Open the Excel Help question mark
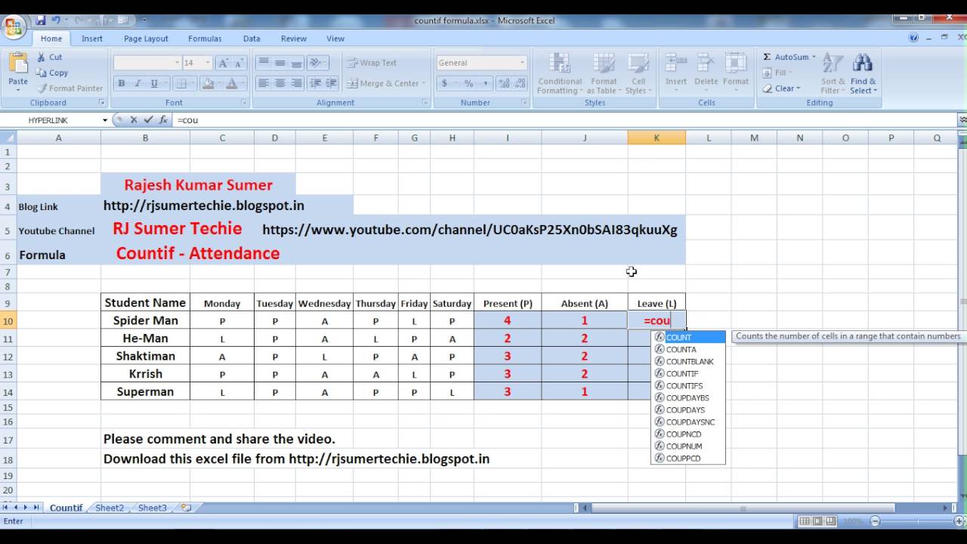 (x=913, y=38)
